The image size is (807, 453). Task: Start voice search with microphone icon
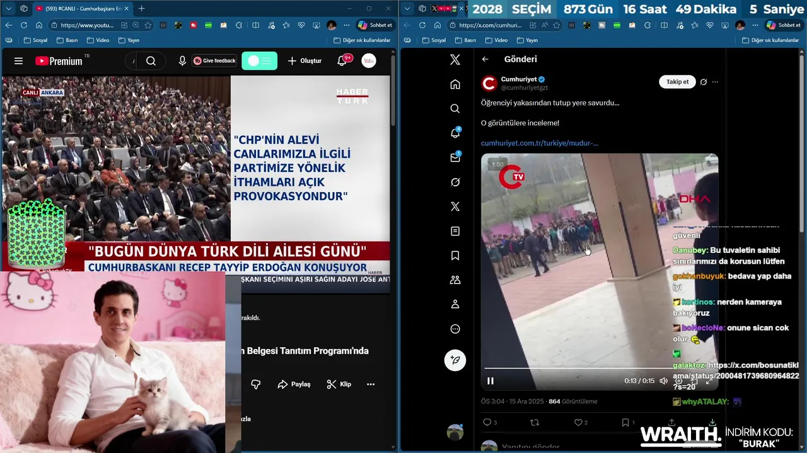[x=182, y=61]
